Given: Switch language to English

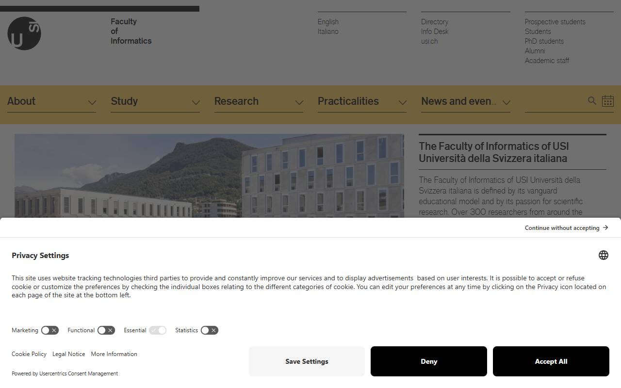Looking at the screenshot, I should click(328, 22).
